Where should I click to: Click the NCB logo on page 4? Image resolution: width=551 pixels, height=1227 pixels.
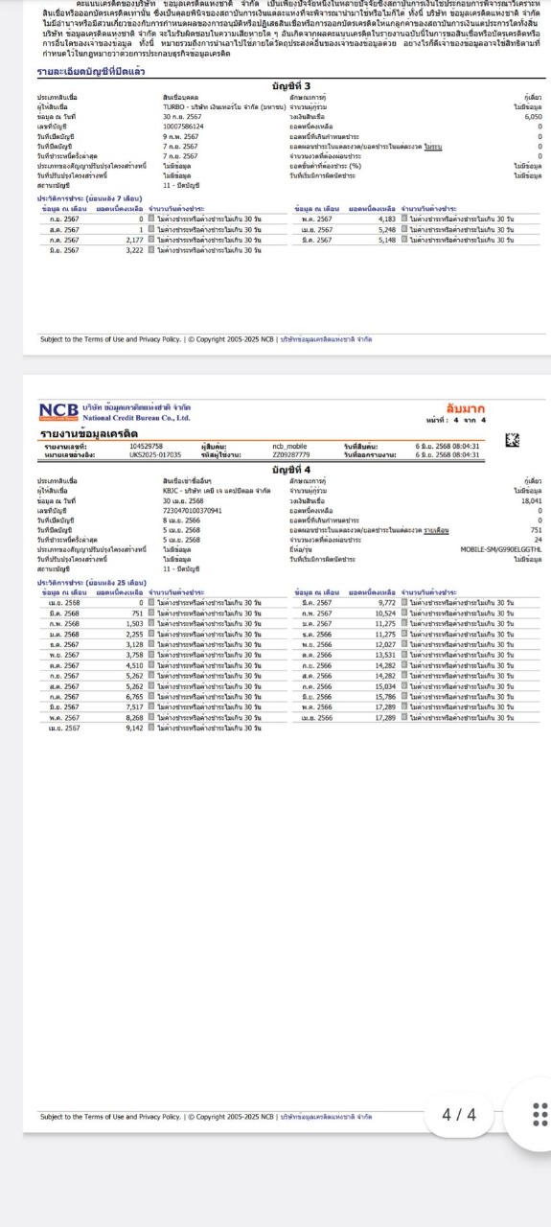point(57,411)
